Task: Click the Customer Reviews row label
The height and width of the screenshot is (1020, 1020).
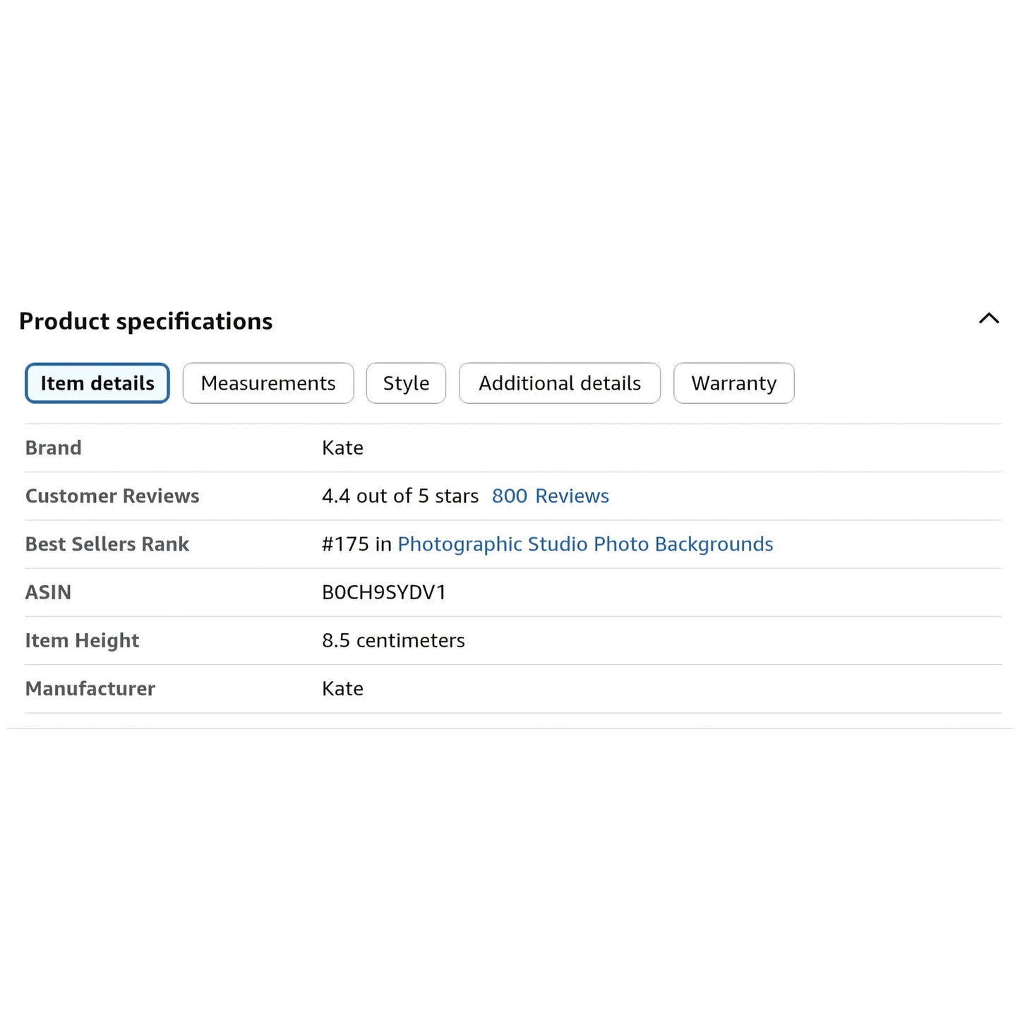Action: pos(112,496)
